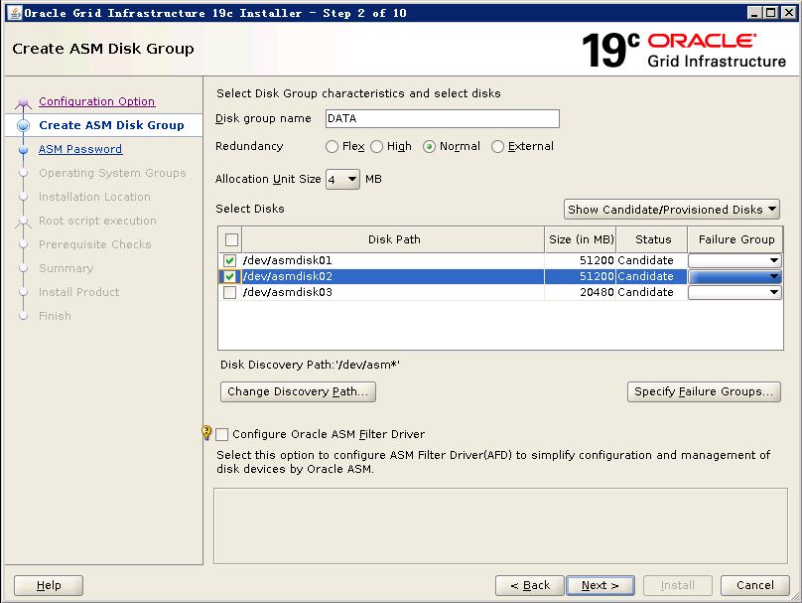Screen dimensions: 802x603
Task: Select the High redundancy option
Action: [x=377, y=147]
